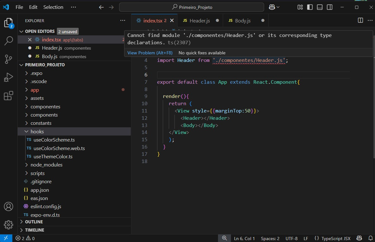Click the remote window indicator in status bar

6,238
